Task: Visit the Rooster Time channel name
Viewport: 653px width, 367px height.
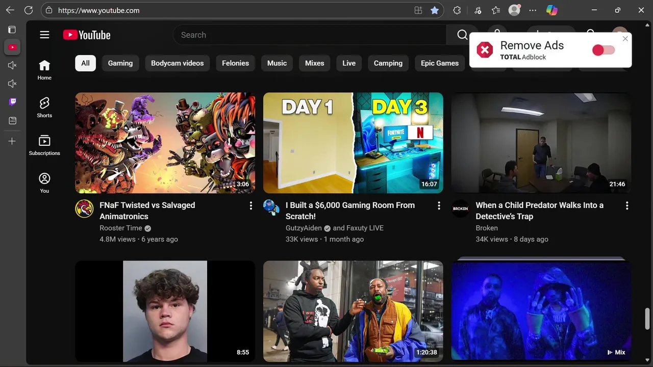Action: click(121, 228)
